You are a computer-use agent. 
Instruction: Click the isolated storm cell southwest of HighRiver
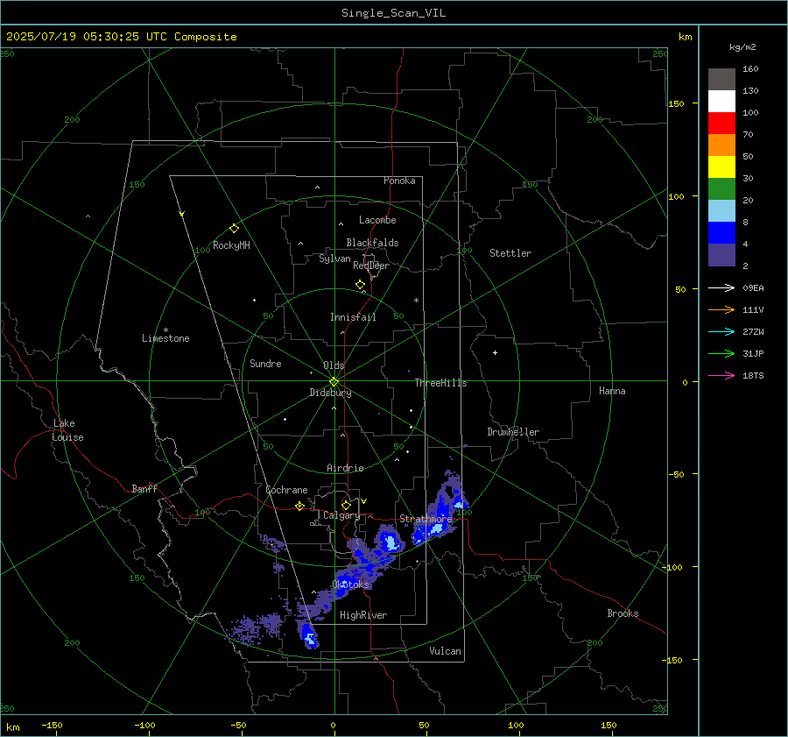308,634
